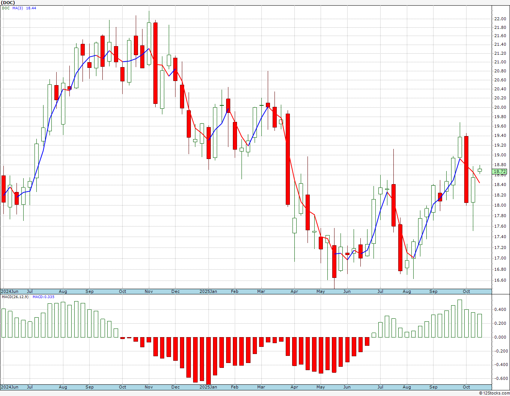Click 2025Jan on the MACD panel time axis
Screen dimensions: 510x396
(208, 387)
